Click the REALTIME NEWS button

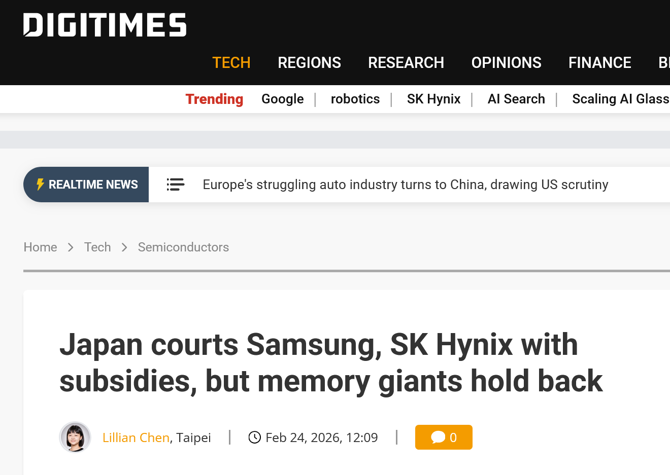86,185
